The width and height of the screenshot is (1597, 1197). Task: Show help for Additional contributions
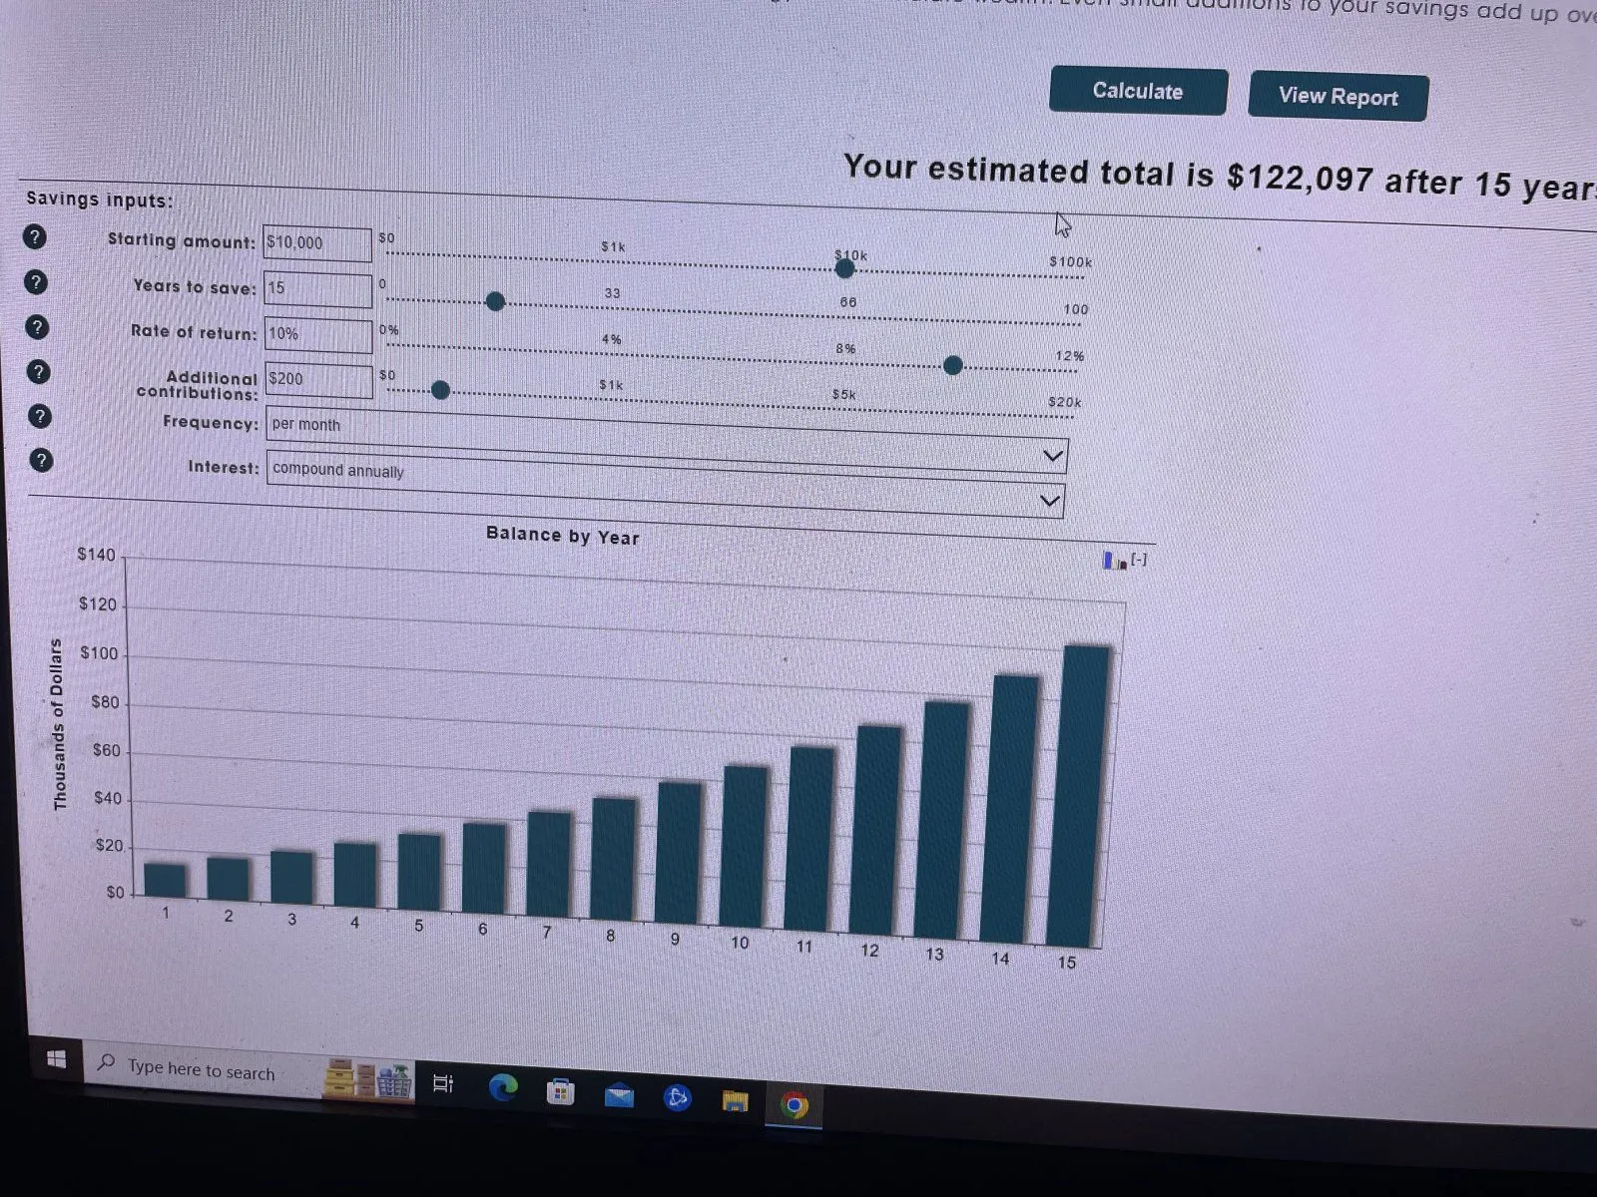pyautogui.click(x=38, y=372)
